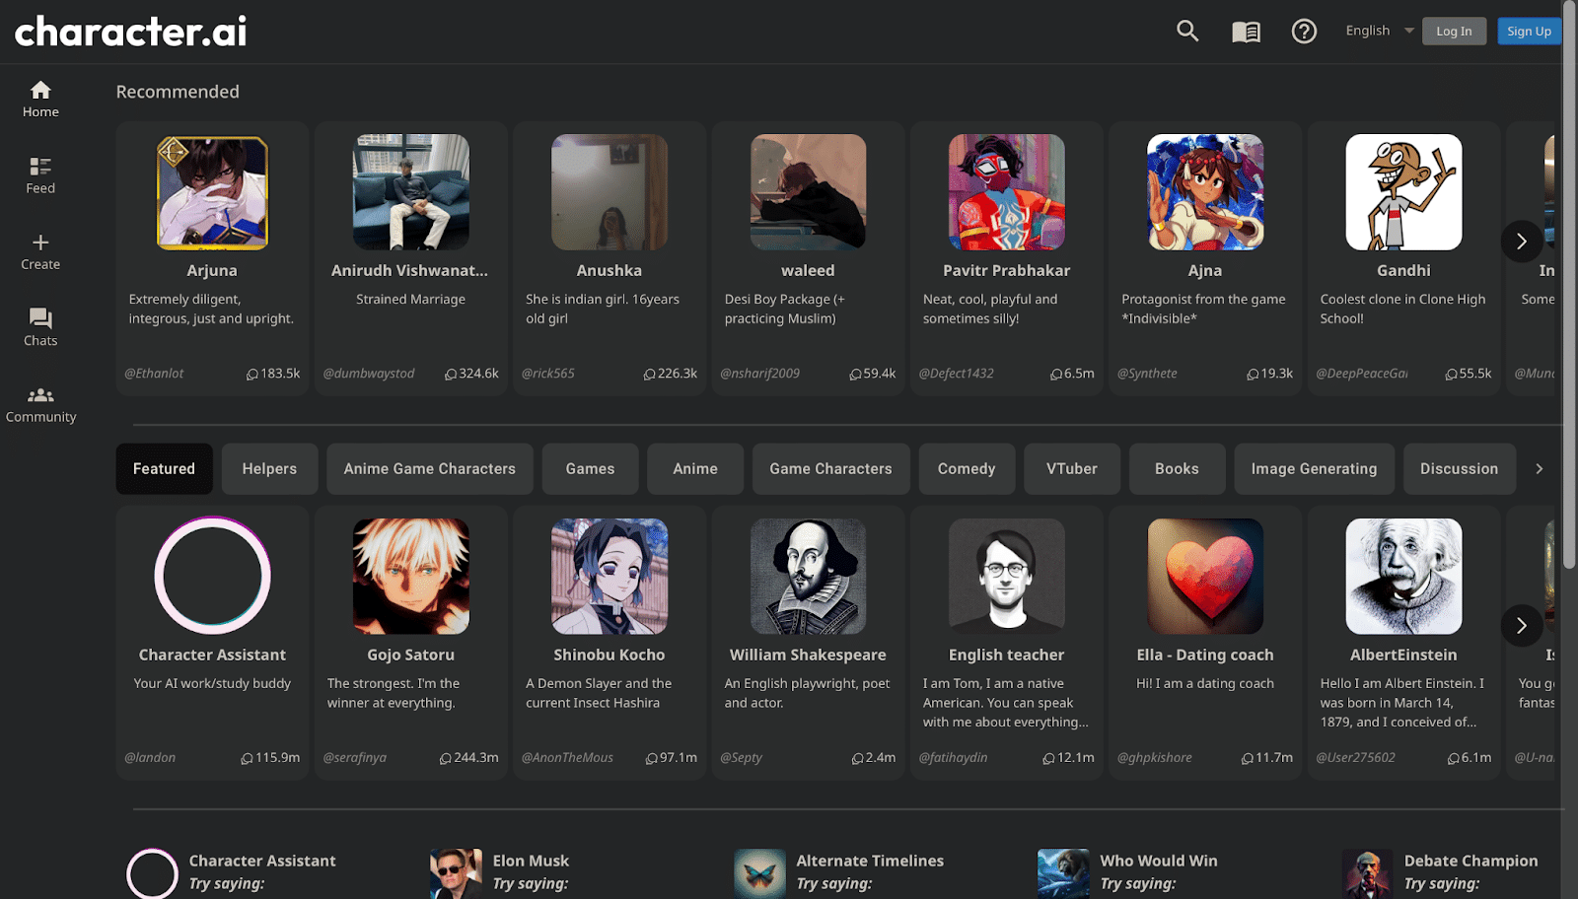Show next Featured characters with arrow
The width and height of the screenshot is (1578, 899).
click(1522, 625)
